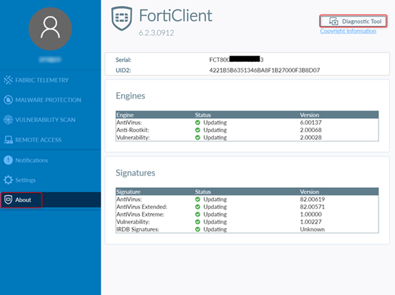The width and height of the screenshot is (395, 295).
Task: Select the AntiVirus Extended signature row
Action: (247, 207)
